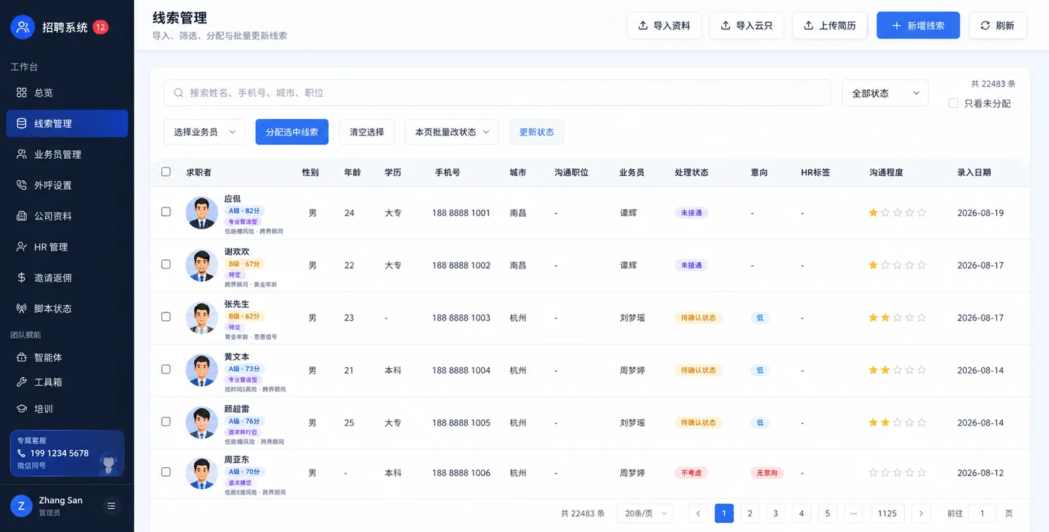Click the people icon beside 业务员管理
Screen dimensions: 1049x532
22,154
